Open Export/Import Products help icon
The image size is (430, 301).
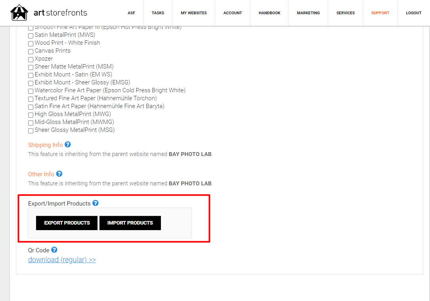[x=96, y=203]
